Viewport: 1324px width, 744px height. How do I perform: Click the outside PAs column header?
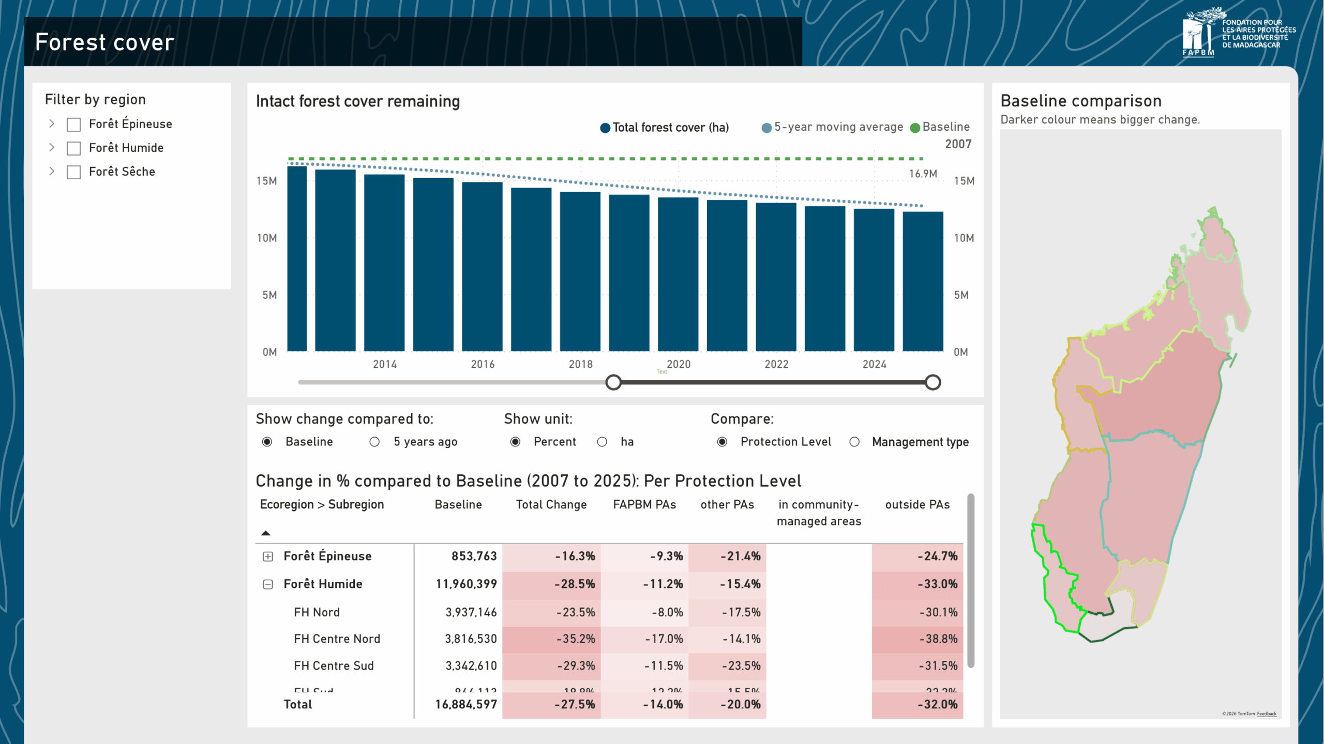click(917, 505)
